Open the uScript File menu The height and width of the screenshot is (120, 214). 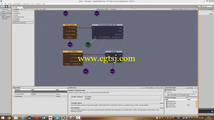[37, 9]
